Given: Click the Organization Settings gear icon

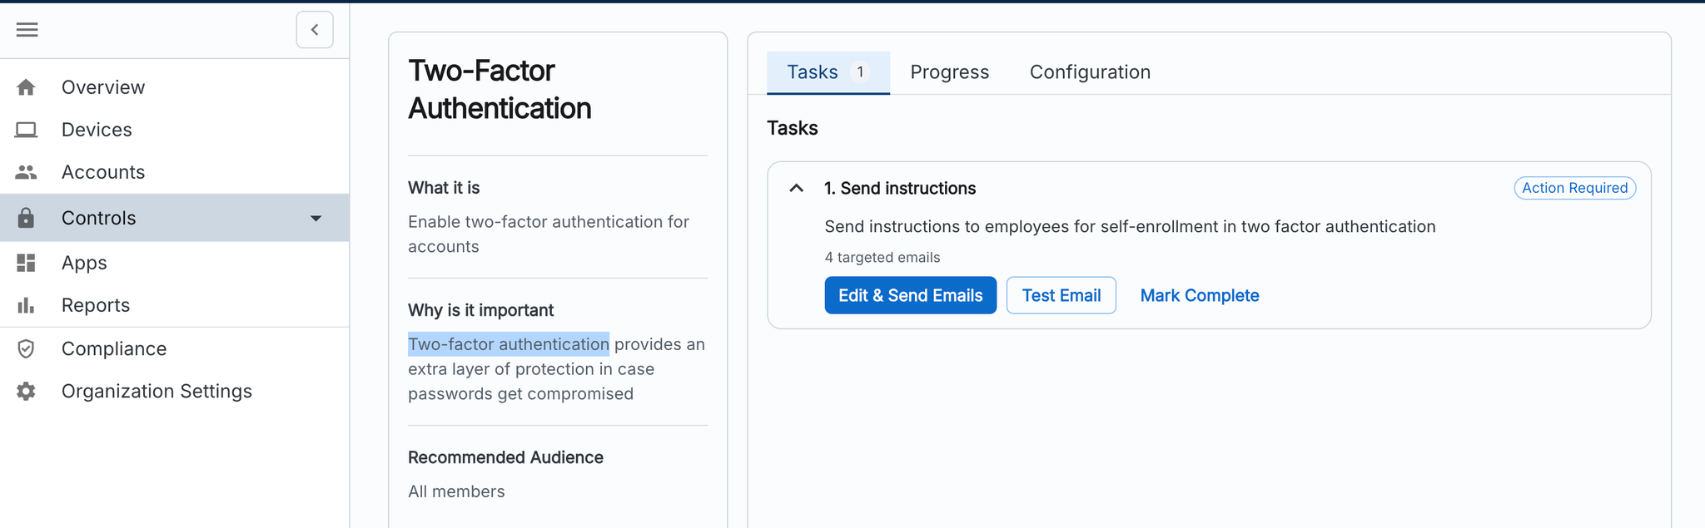Looking at the screenshot, I should point(27,391).
